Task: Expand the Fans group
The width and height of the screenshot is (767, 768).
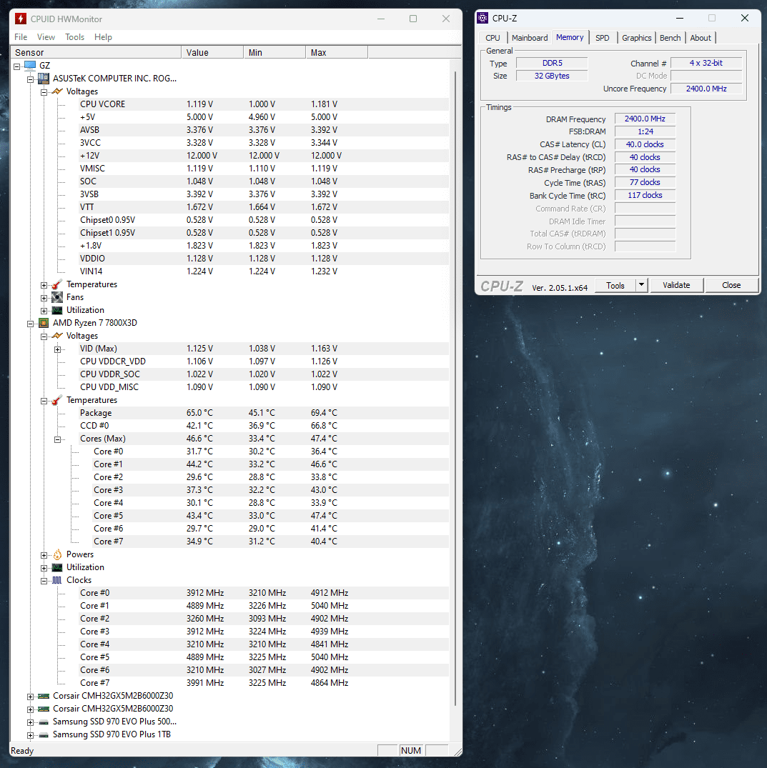Action: [44, 298]
